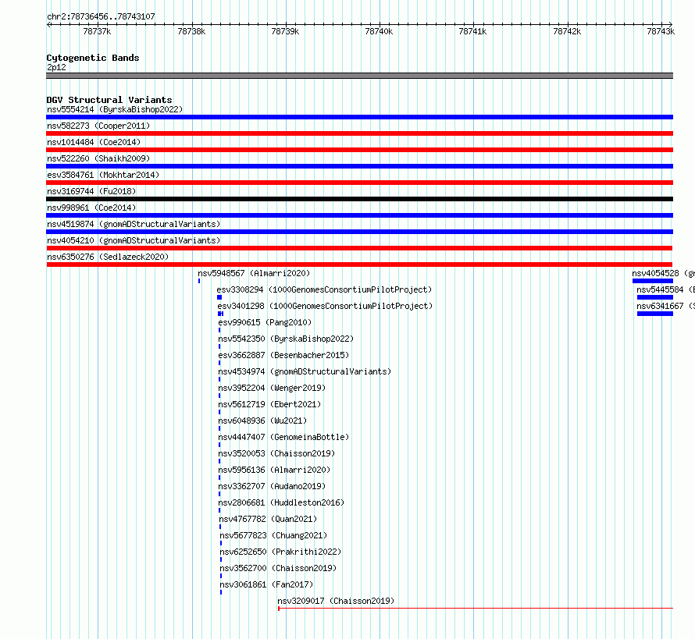Select the Cytogenetic Bands track title

(93, 58)
